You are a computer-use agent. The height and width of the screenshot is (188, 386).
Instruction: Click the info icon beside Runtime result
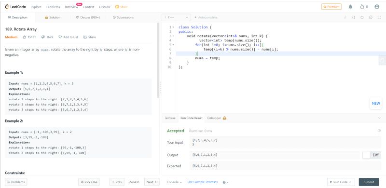click(379, 131)
